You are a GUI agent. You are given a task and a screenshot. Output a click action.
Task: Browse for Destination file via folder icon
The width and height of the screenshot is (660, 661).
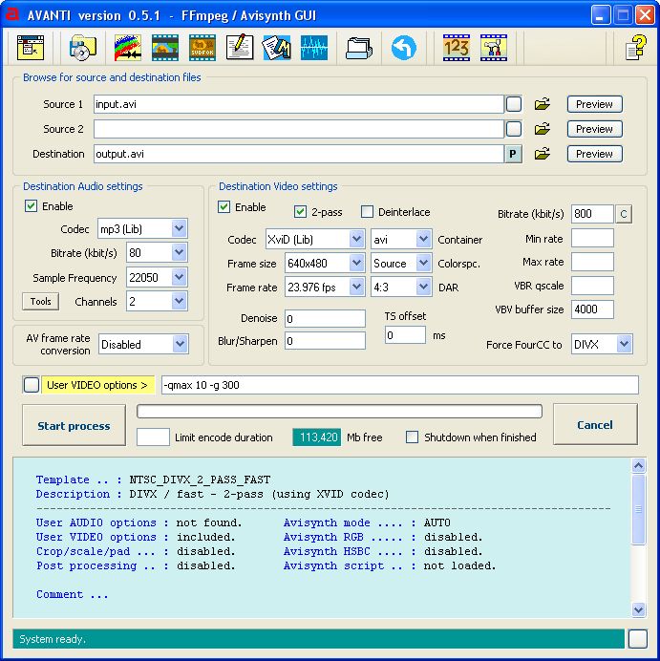543,154
